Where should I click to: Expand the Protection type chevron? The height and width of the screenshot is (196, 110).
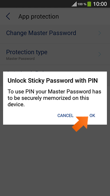click(100, 54)
